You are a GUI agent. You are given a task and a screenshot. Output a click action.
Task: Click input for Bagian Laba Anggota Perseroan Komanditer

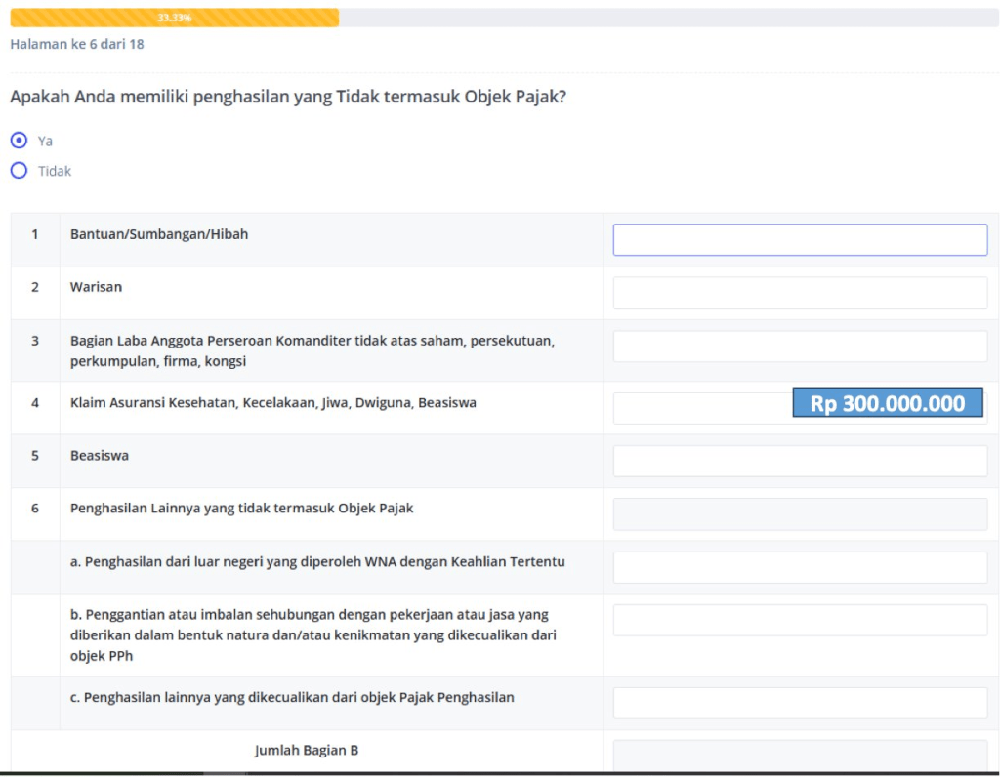click(799, 347)
